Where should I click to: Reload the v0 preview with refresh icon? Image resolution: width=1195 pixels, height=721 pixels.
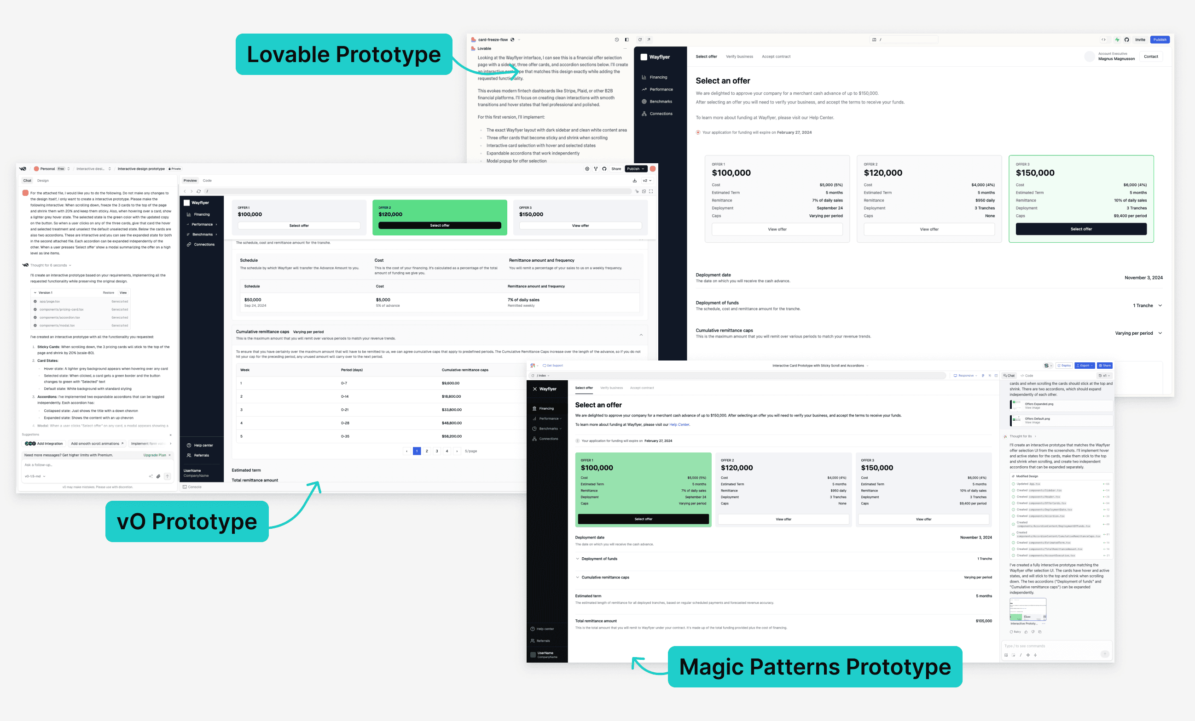click(x=199, y=191)
